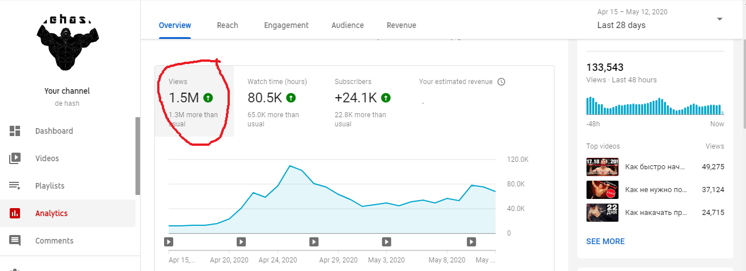Open the Revenue tab
746x271 pixels.
(x=401, y=25)
